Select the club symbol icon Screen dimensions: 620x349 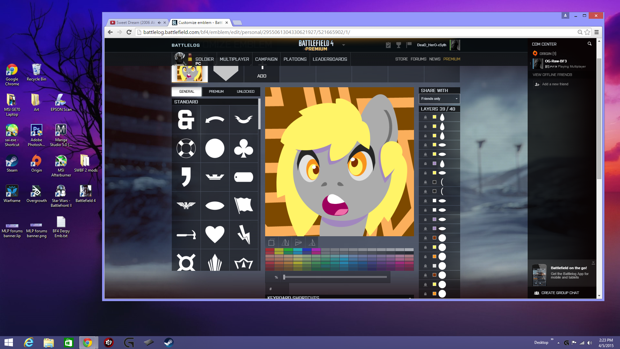click(243, 148)
